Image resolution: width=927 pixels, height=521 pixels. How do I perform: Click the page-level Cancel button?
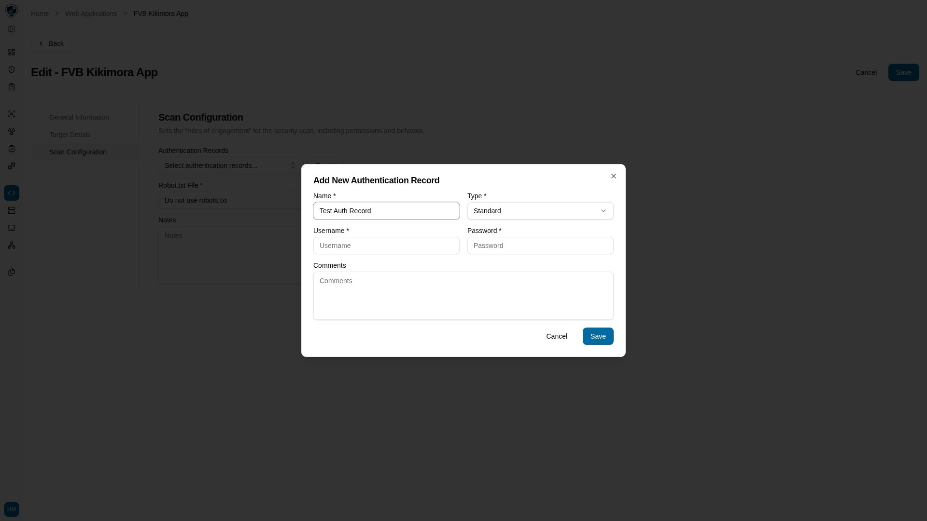[x=866, y=72]
